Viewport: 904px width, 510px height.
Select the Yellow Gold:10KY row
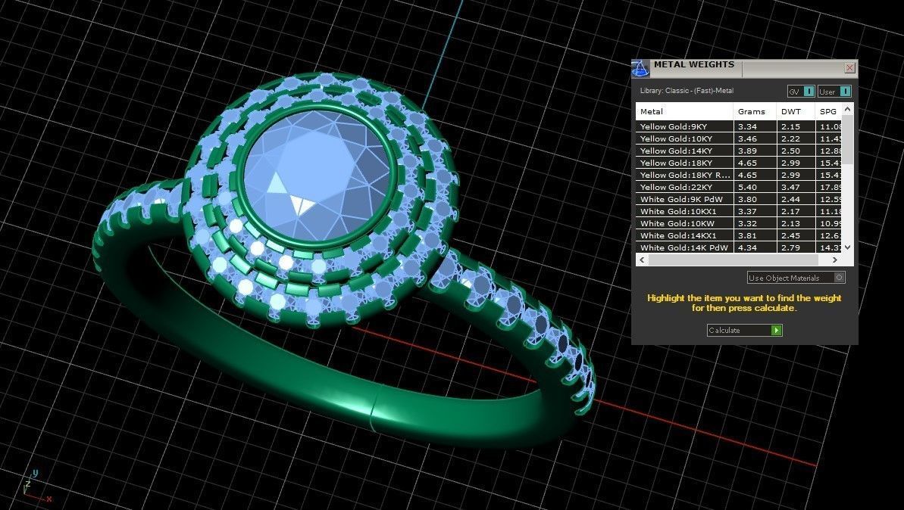coord(739,138)
